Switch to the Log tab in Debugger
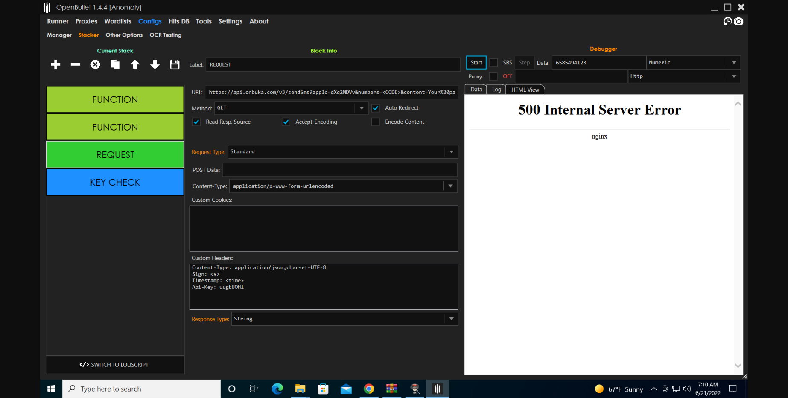 pyautogui.click(x=496, y=89)
